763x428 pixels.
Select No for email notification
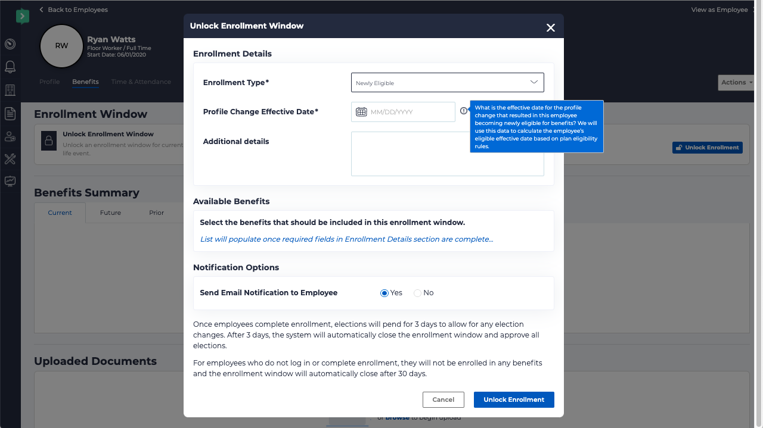click(417, 292)
